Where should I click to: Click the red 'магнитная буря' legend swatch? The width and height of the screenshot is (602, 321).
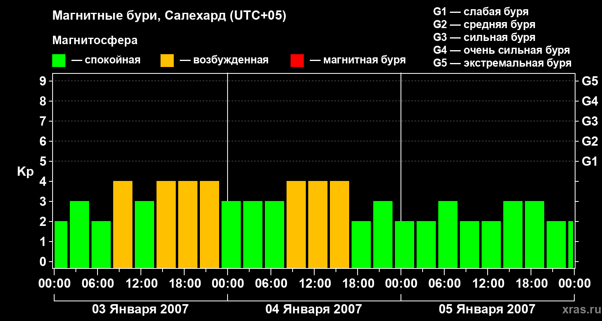pyautogui.click(x=297, y=61)
